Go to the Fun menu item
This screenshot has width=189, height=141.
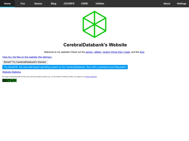(x=23, y=3)
